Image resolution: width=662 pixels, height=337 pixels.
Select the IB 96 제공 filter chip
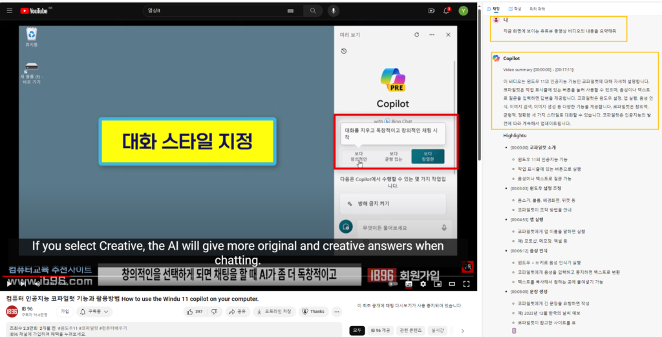380,331
